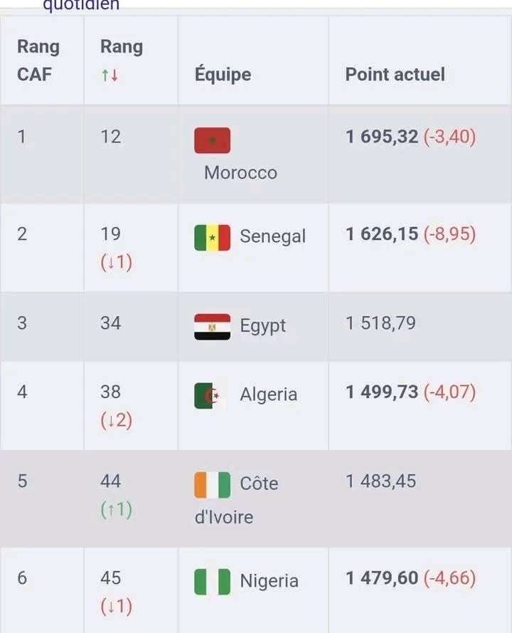The width and height of the screenshot is (512, 633).
Task: Click Côte d'Ivoire's green rank-up indicator
Action: 117,510
